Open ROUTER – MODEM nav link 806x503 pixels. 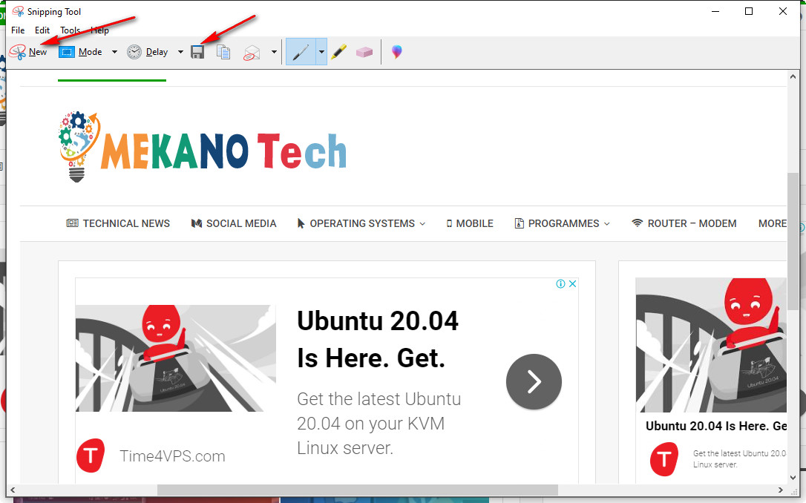point(684,223)
